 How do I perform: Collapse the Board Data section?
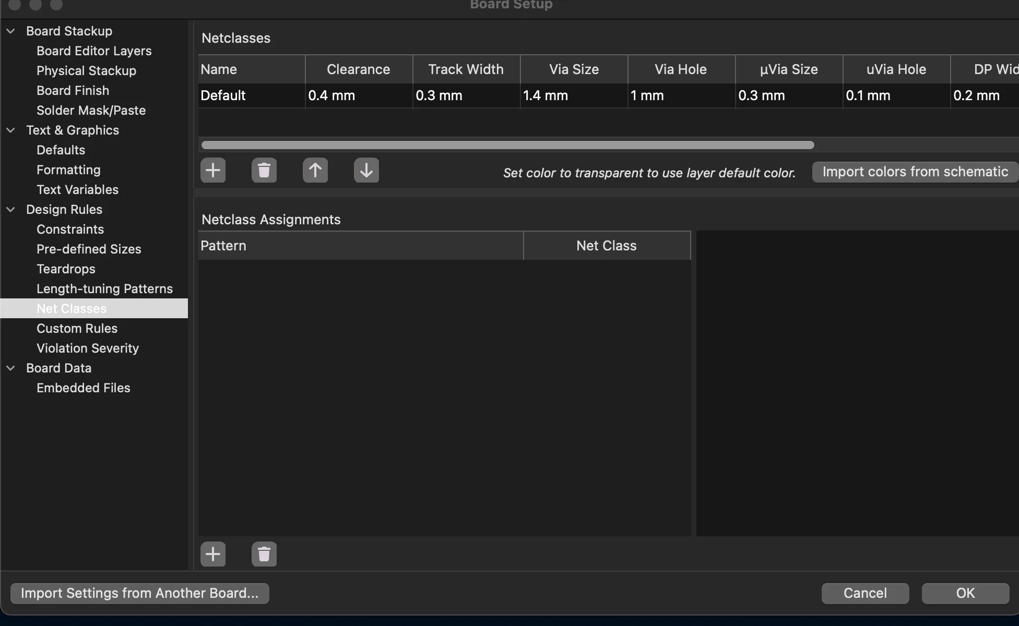tap(10, 368)
